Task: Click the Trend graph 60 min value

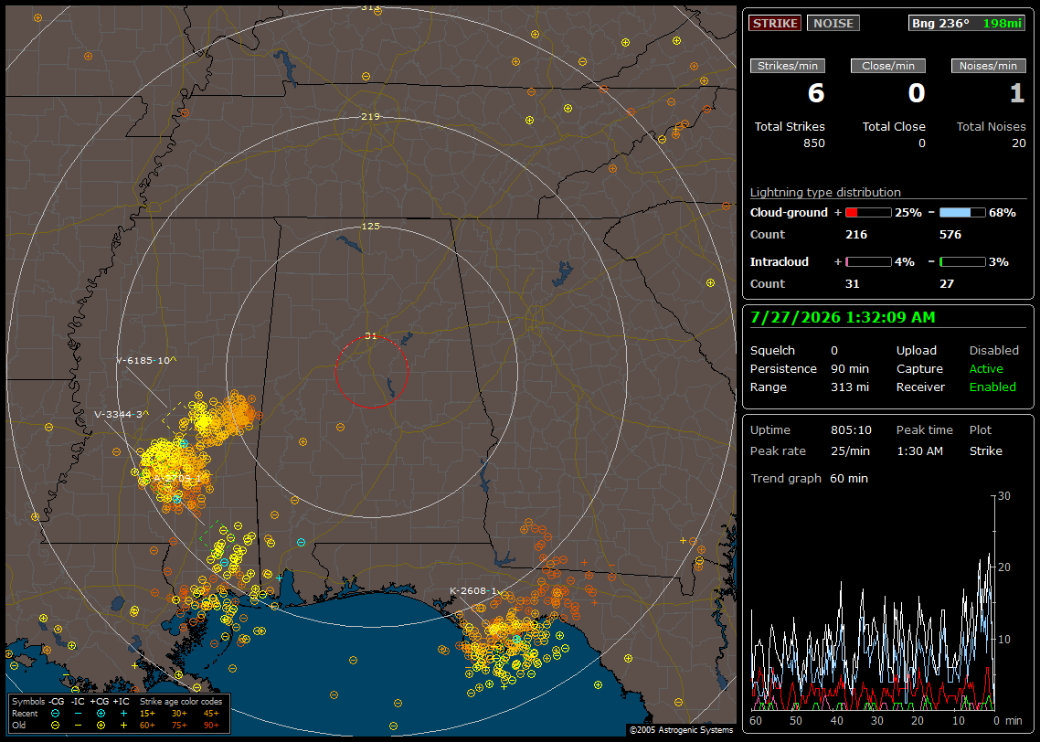Action: 848,479
